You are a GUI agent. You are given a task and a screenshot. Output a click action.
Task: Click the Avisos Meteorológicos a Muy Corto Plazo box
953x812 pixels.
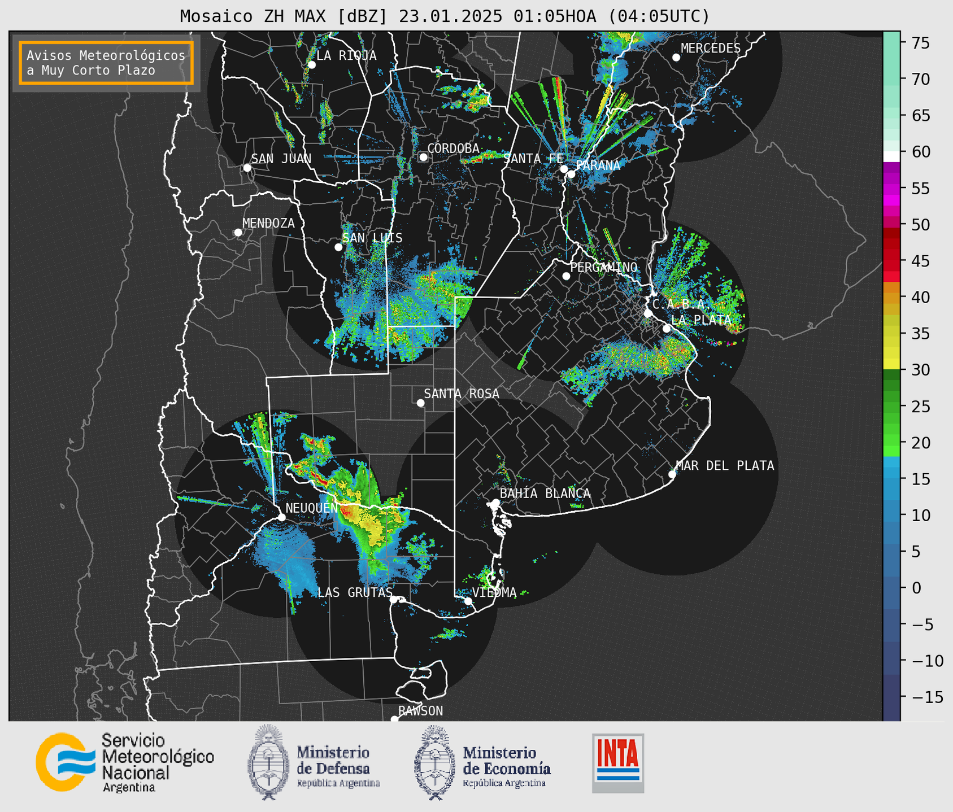106,63
